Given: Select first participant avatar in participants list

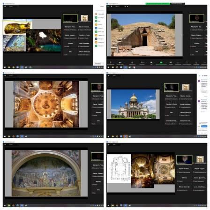Looking at the screenshot, I should coord(96,14).
